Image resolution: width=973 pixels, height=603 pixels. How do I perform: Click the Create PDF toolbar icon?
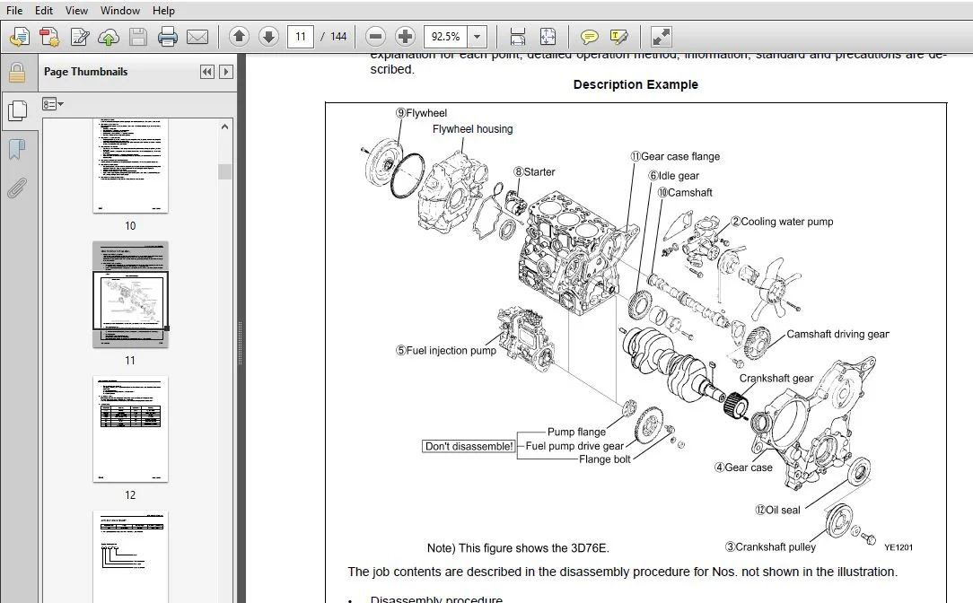49,37
